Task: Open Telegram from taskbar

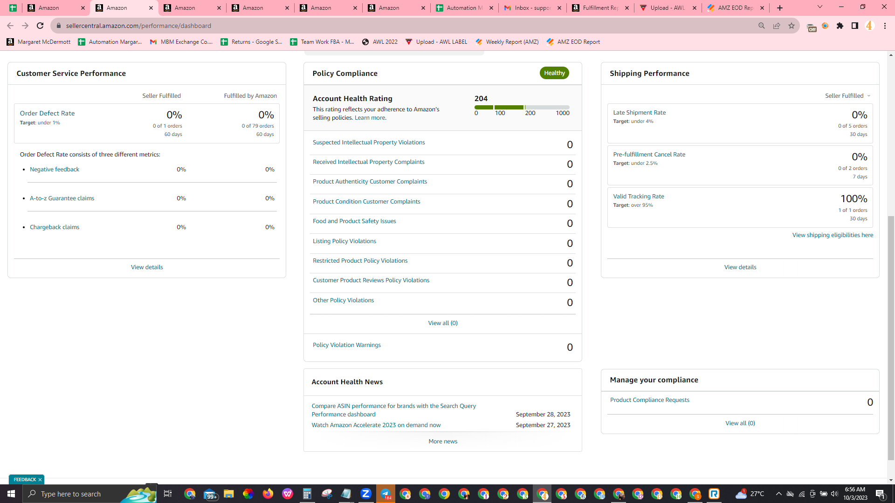Action: tap(386, 494)
